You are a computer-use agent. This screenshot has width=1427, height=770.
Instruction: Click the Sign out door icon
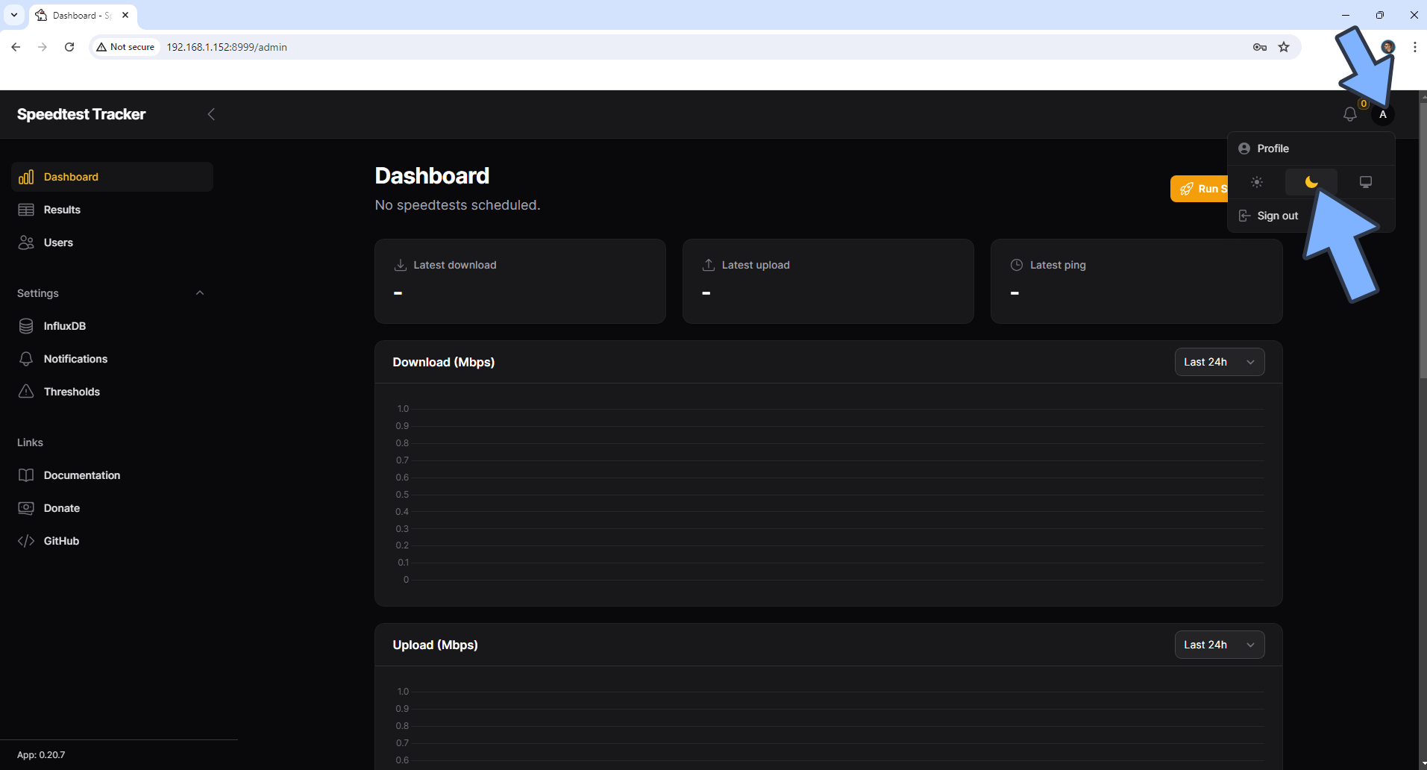(x=1244, y=216)
